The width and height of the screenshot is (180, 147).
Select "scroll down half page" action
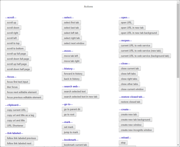pyautogui.click(x=18, y=69)
